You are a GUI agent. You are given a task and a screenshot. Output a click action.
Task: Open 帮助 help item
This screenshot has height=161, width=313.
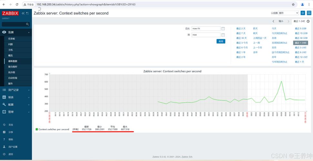(10, 139)
